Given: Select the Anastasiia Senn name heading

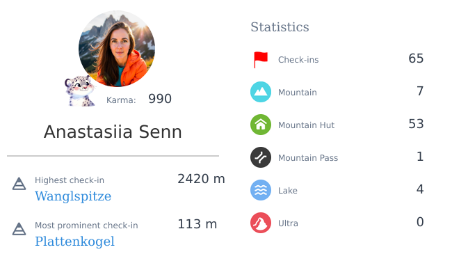Looking at the screenshot, I should tap(113, 132).
